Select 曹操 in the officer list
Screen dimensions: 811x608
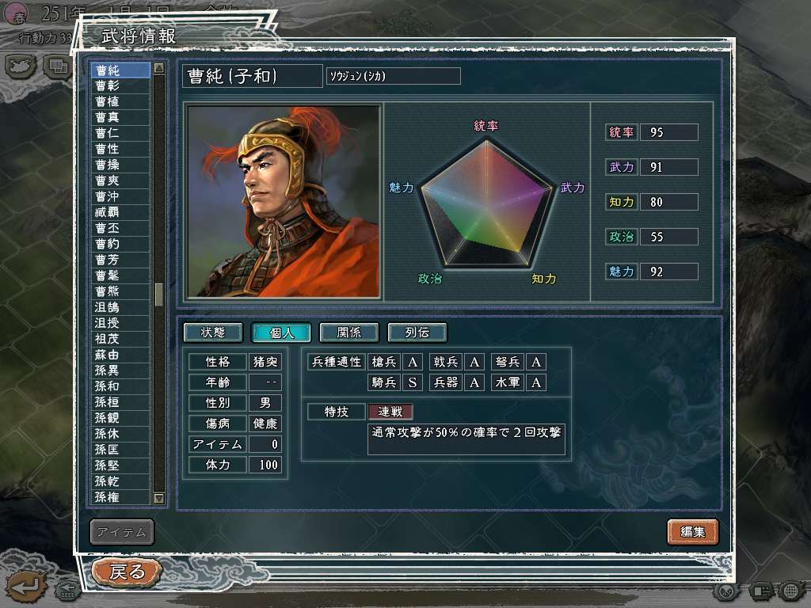120,165
